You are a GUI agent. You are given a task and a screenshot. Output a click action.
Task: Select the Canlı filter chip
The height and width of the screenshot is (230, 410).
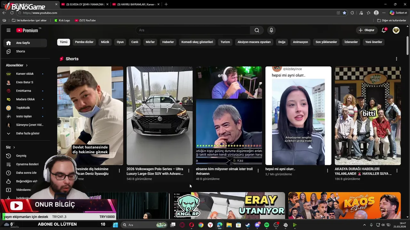coord(135,42)
